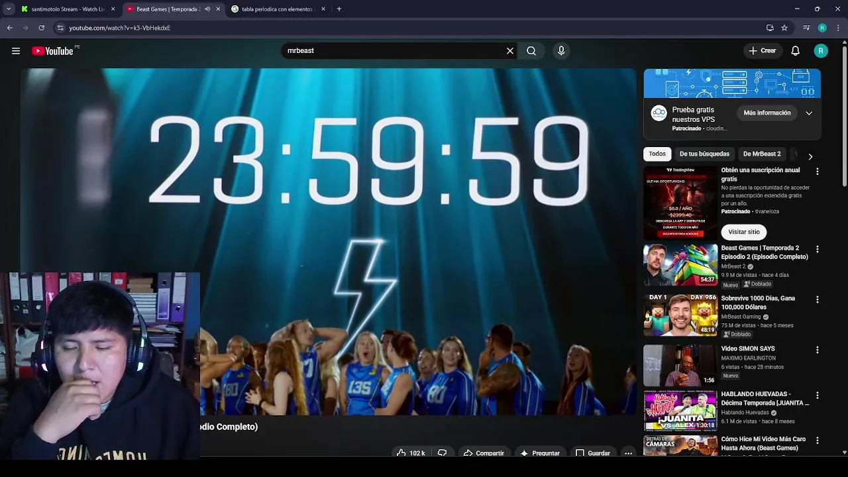This screenshot has width=848, height=477.
Task: Open options for Sobrevive 1000 Días
Action: (817, 299)
